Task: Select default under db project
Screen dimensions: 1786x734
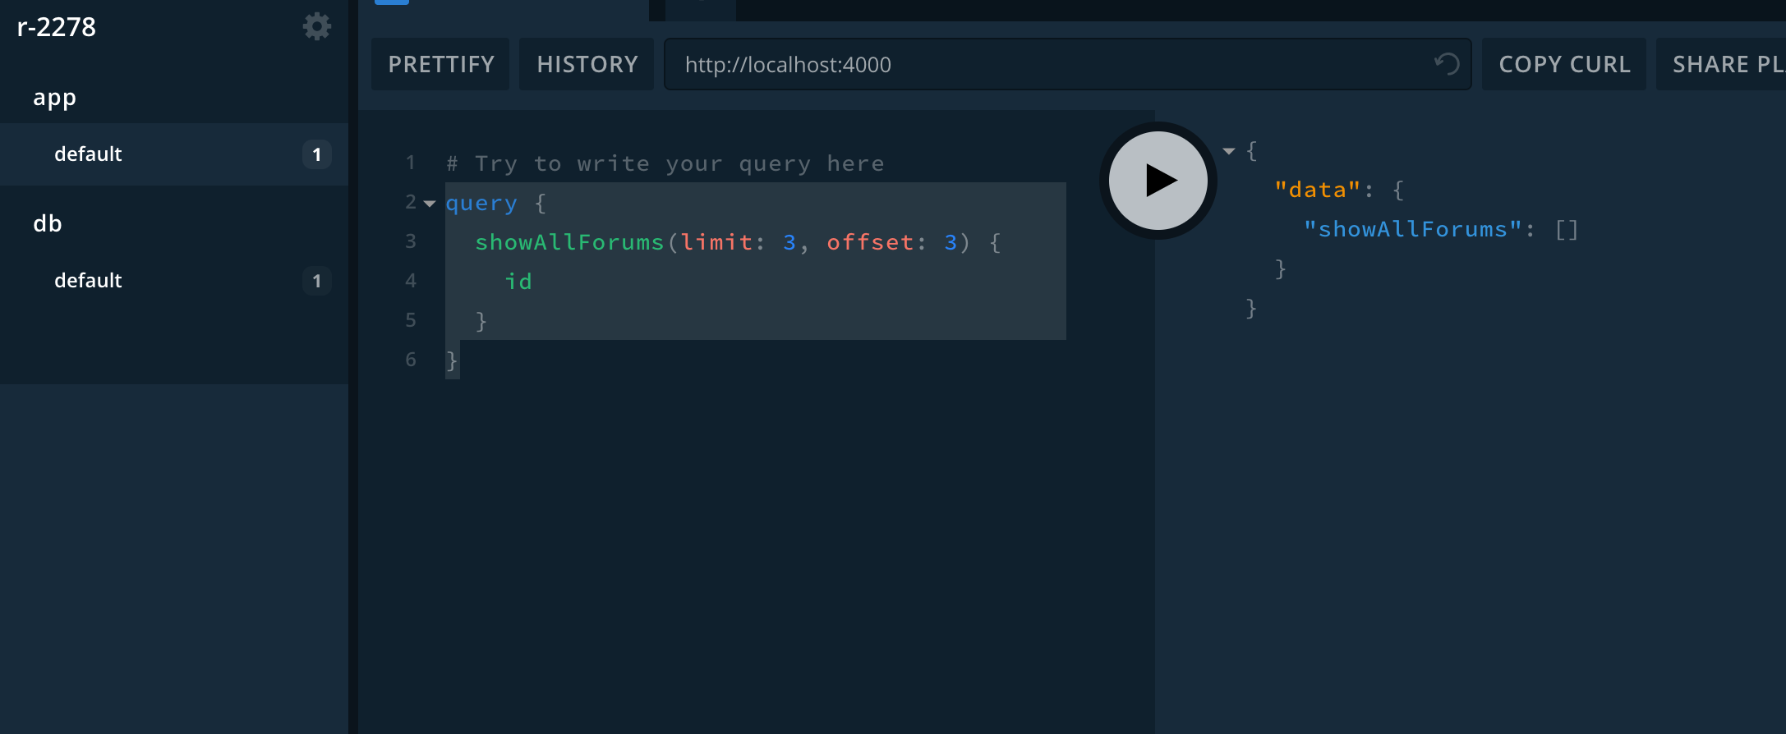Action: click(174, 281)
